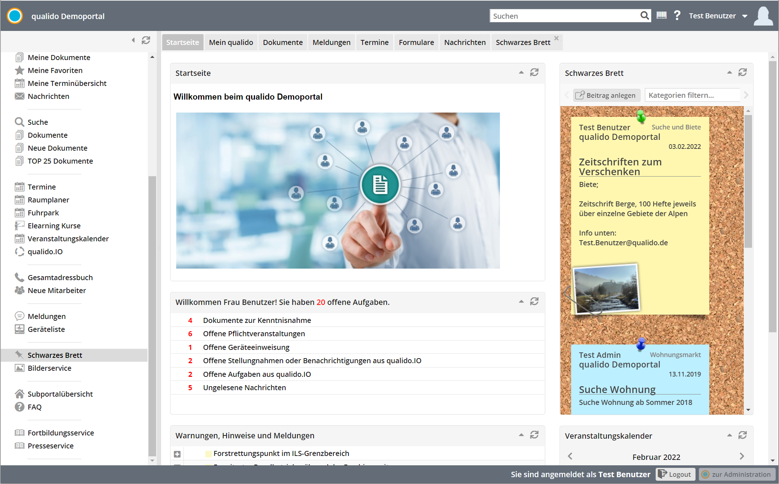Refresh the open tasks panel
Screen dimensions: 779x484
click(x=534, y=302)
